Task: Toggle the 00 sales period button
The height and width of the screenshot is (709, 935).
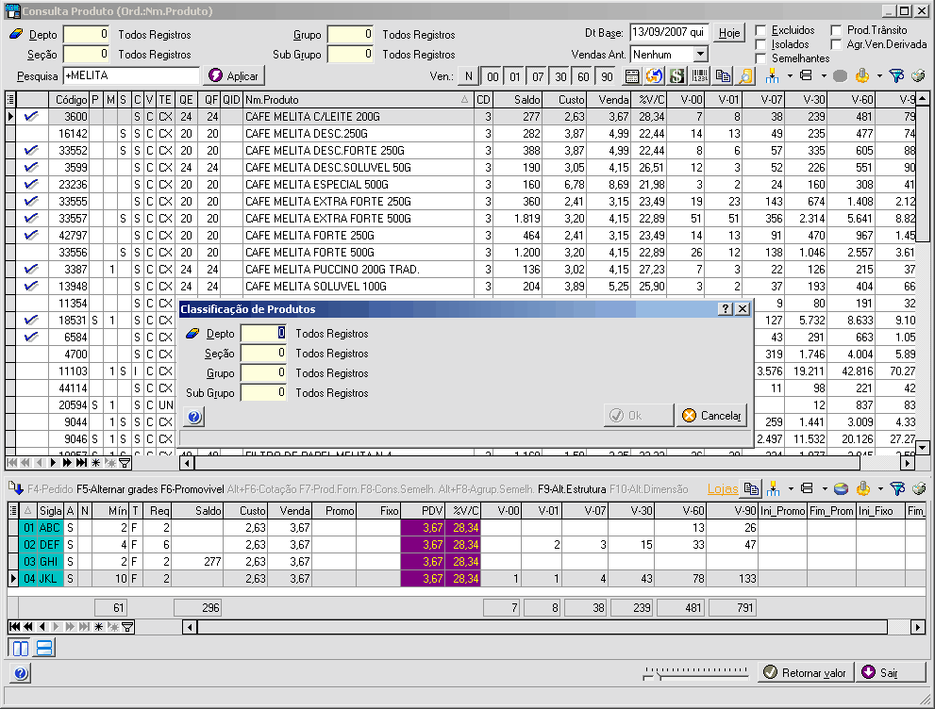Action: pyautogui.click(x=493, y=76)
